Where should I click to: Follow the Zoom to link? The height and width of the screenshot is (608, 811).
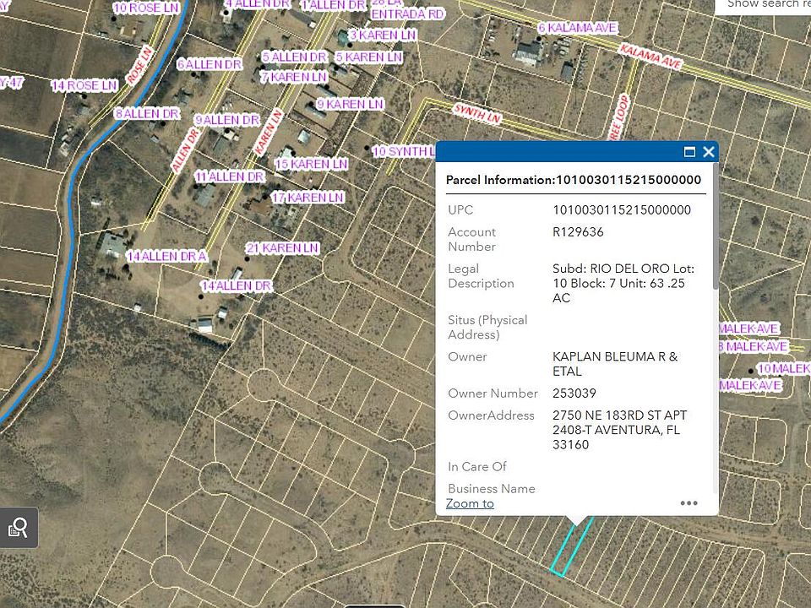click(x=470, y=503)
